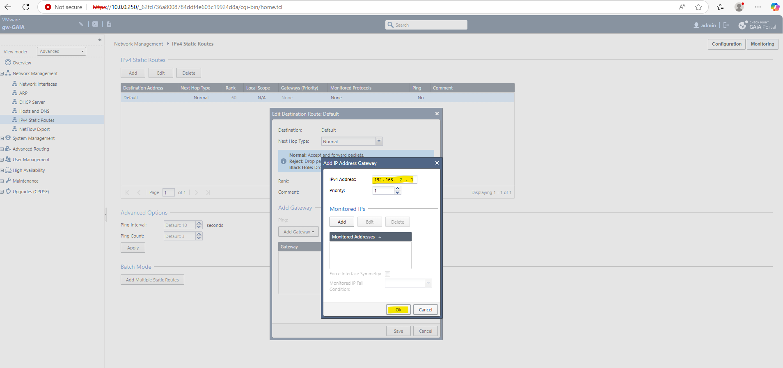This screenshot has width=783, height=368.
Task: Click Ok in Add IP Address Gateway
Action: click(398, 310)
